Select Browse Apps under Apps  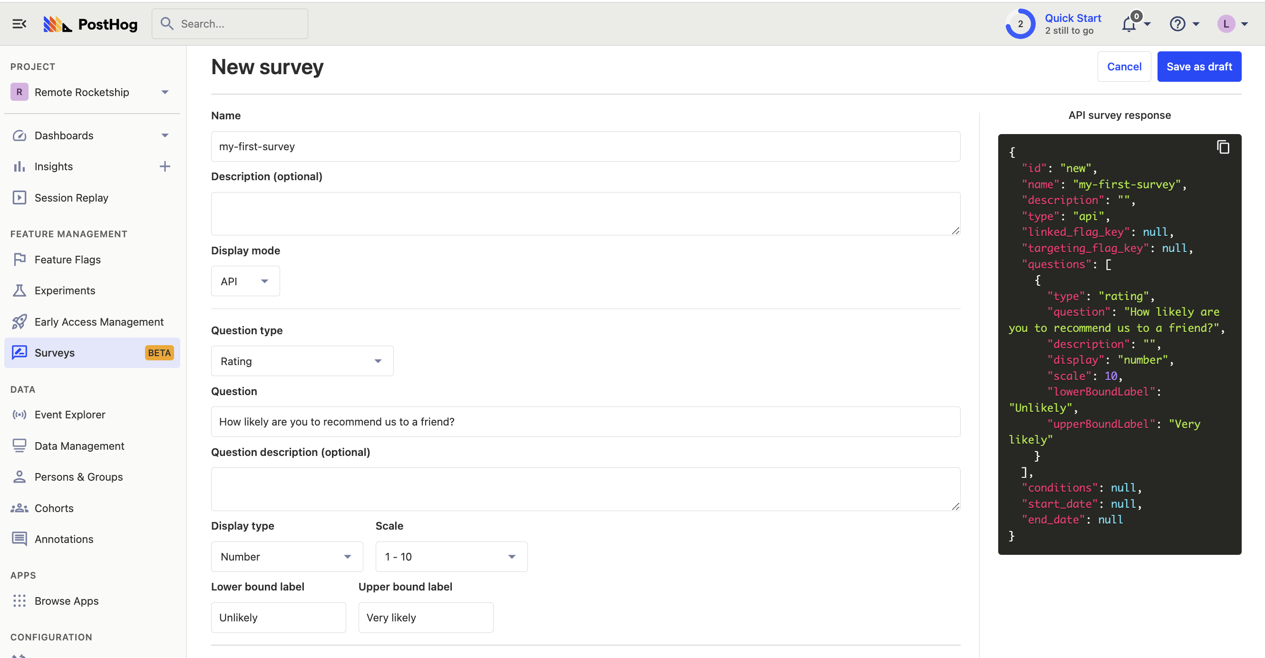[66, 600]
